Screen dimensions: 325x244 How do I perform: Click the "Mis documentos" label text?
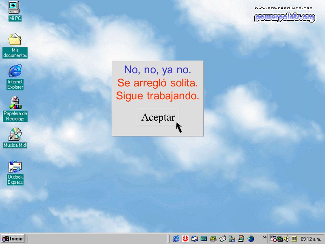(15, 53)
